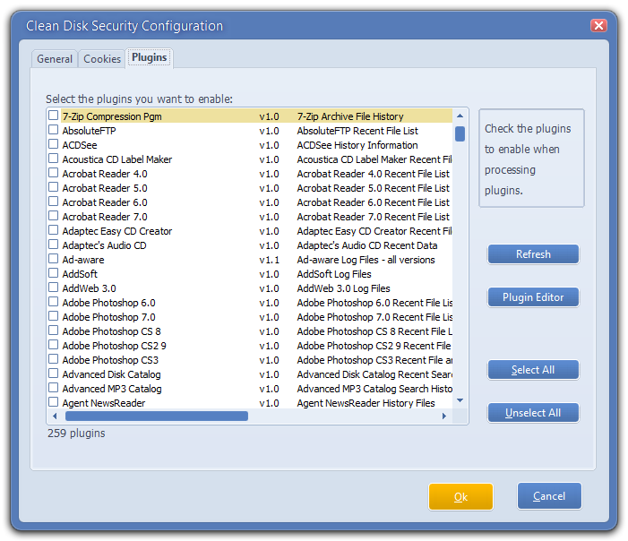
Task: Select 'AddSoft Log Files' description
Action: point(334,274)
